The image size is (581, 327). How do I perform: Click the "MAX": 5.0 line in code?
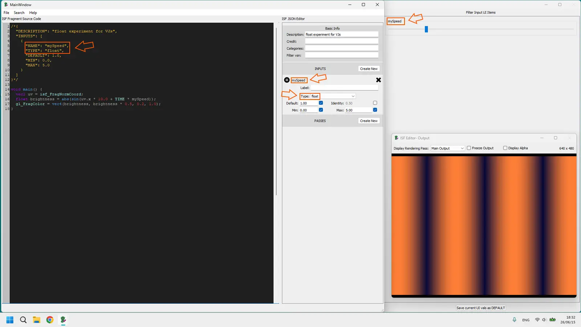pos(37,65)
